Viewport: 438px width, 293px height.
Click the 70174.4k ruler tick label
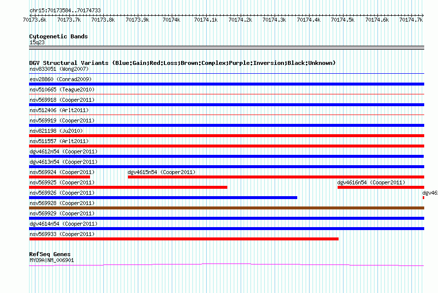(309, 20)
